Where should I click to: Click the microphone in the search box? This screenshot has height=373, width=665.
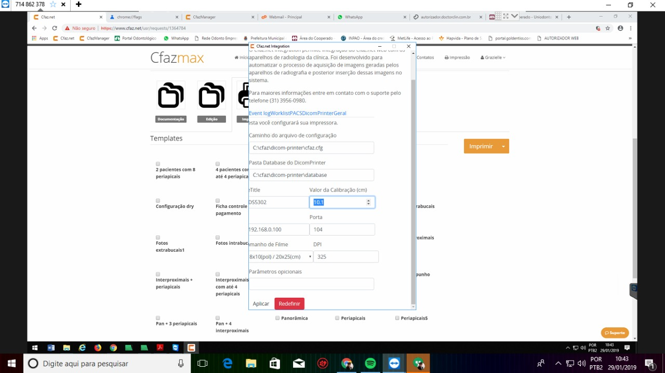pyautogui.click(x=181, y=364)
